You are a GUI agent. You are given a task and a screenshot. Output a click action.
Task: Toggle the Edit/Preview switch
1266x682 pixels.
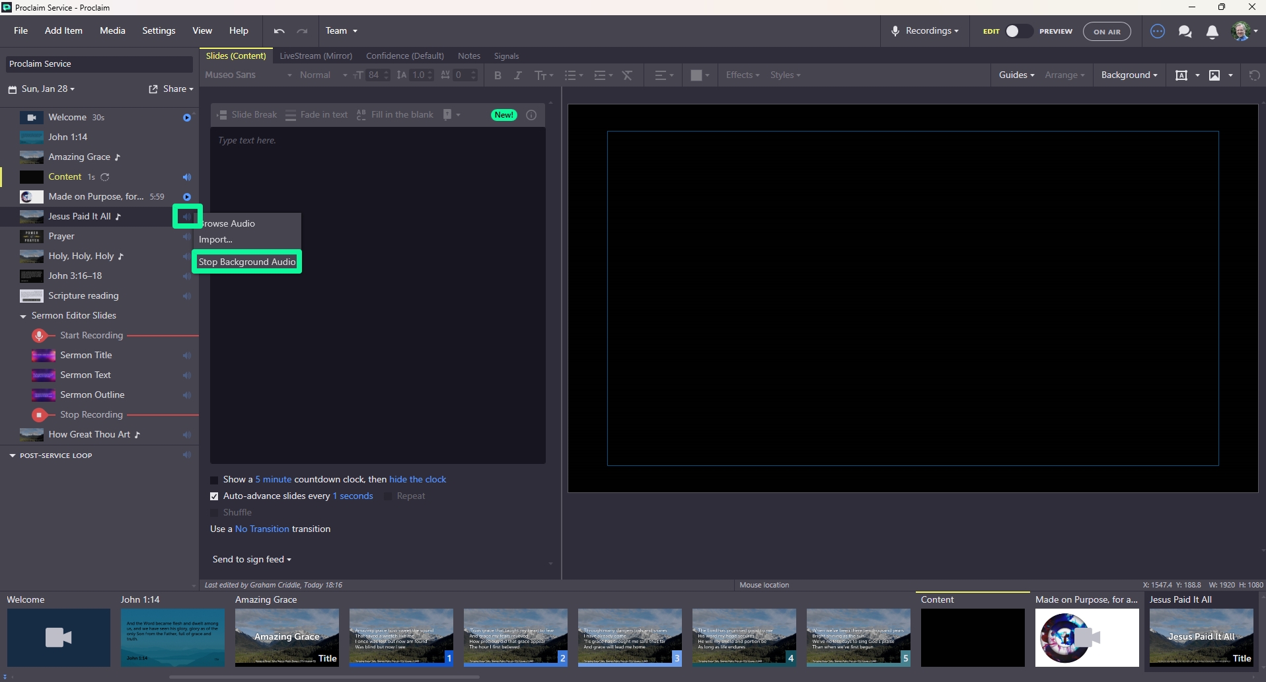tap(1018, 31)
